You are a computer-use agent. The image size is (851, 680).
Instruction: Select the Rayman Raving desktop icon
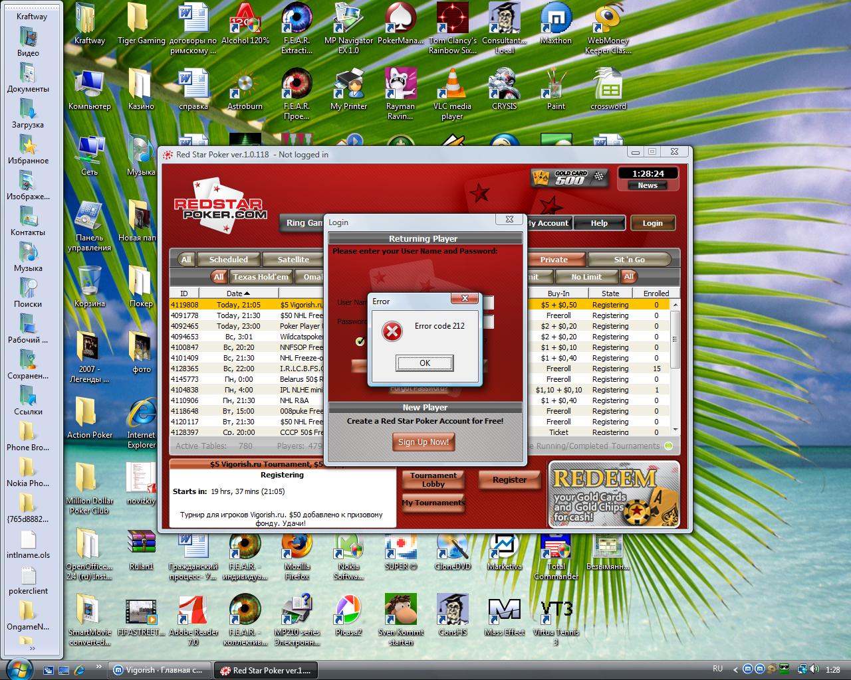point(400,94)
